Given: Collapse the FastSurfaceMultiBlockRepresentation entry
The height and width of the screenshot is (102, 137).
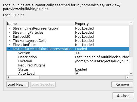Looking at the screenshot, I should [9, 49].
